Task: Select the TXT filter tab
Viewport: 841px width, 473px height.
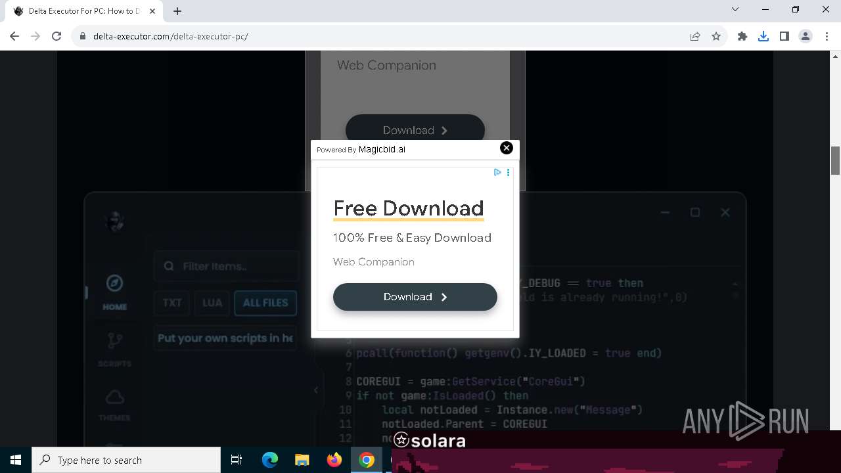Action: [172, 303]
